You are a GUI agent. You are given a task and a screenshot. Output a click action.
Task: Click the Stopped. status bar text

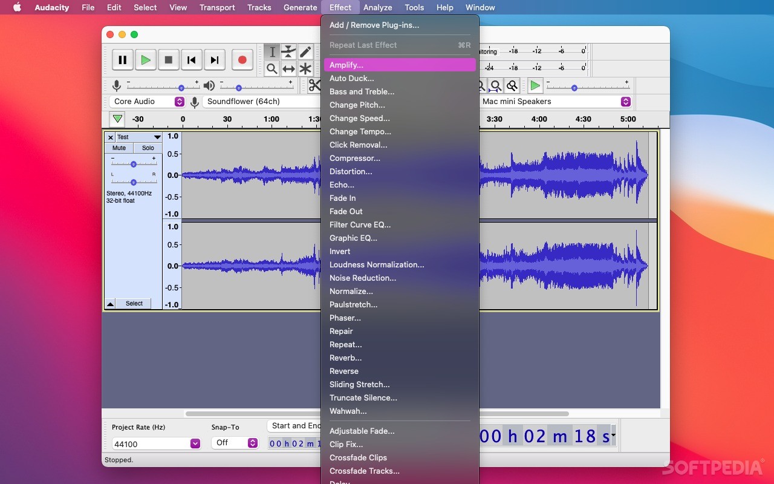[119, 460]
